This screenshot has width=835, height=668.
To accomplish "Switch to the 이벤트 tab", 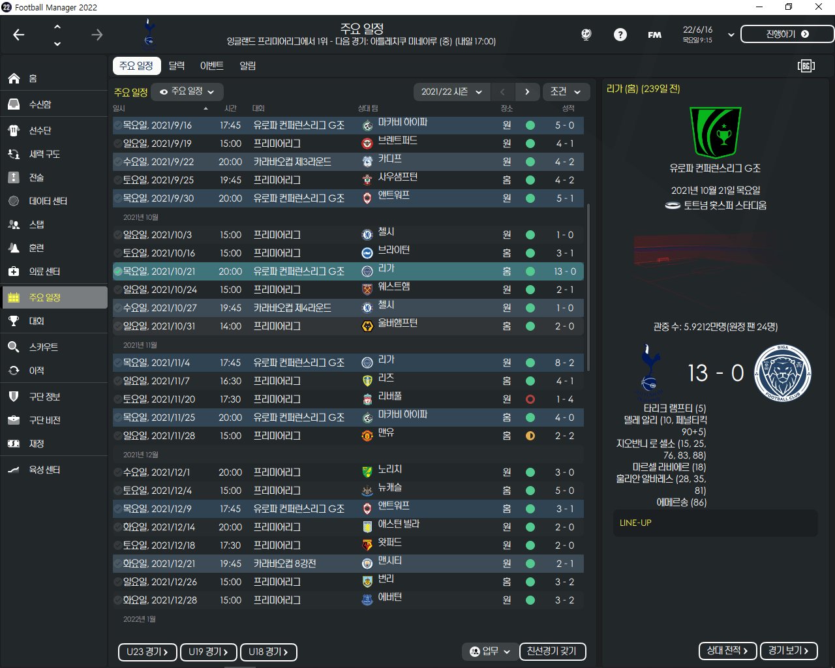I will click(x=212, y=66).
